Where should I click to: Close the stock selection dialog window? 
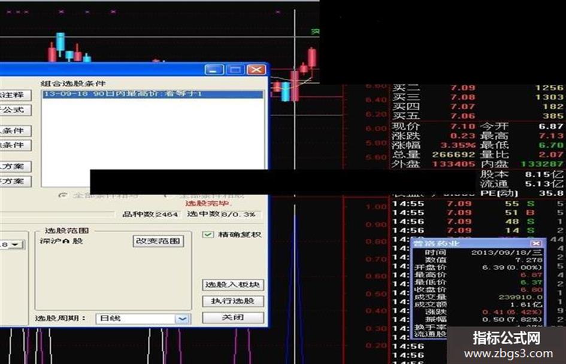(256, 69)
